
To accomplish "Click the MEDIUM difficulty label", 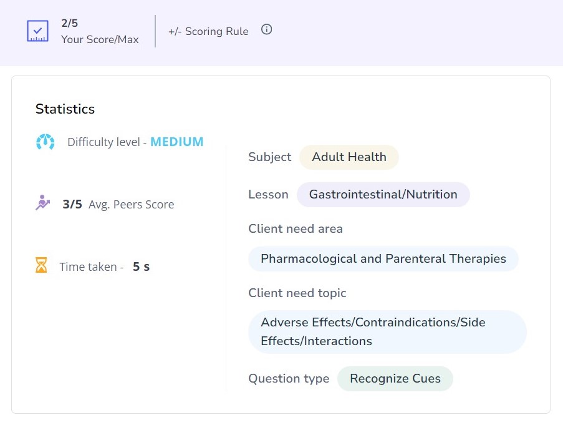I will [176, 142].
